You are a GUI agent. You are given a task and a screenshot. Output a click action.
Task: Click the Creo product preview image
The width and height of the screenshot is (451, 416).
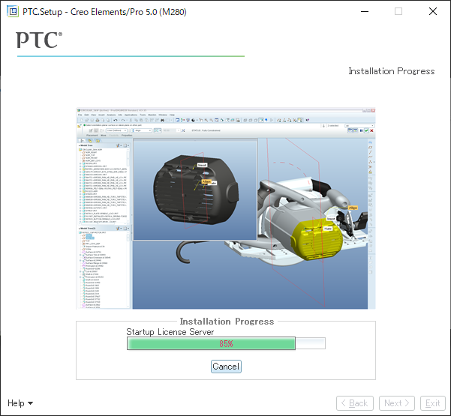226,208
